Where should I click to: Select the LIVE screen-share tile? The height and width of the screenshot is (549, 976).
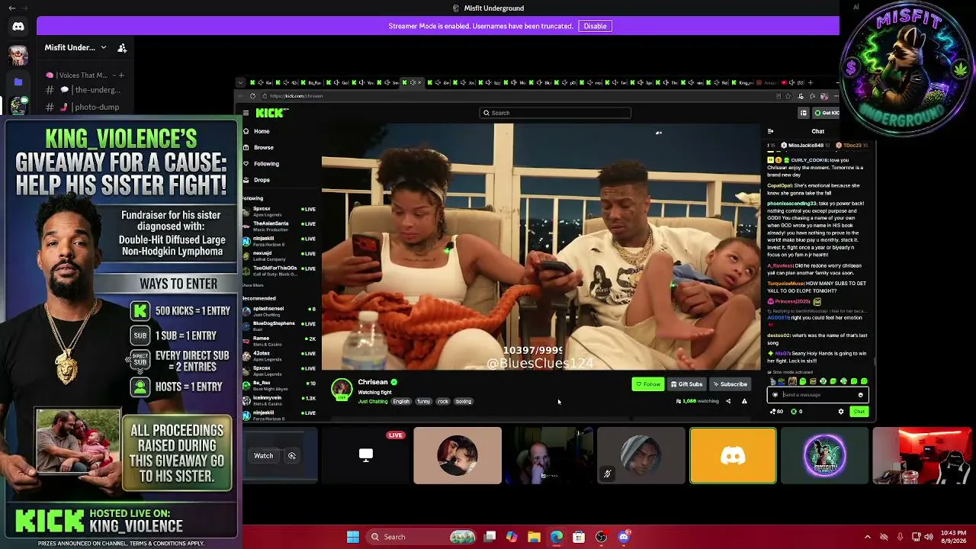(x=366, y=455)
